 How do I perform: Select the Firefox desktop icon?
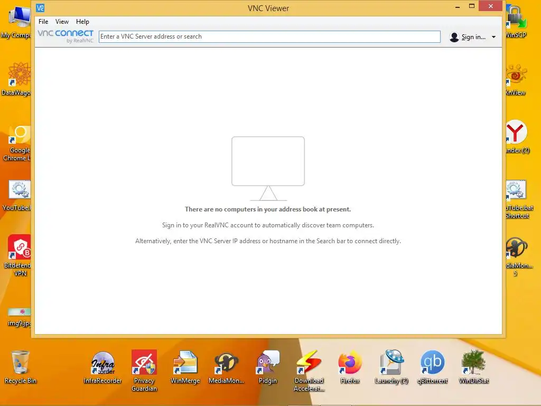pos(350,367)
